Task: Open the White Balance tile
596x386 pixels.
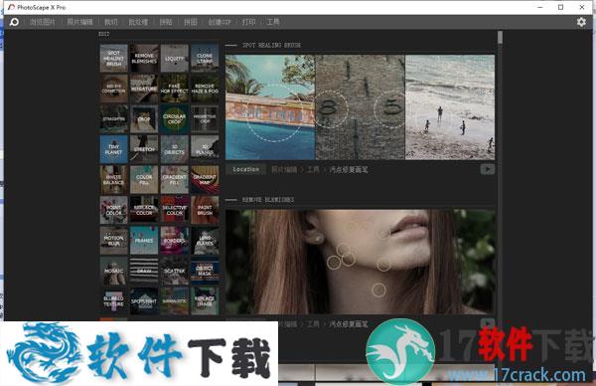Action: (x=113, y=180)
